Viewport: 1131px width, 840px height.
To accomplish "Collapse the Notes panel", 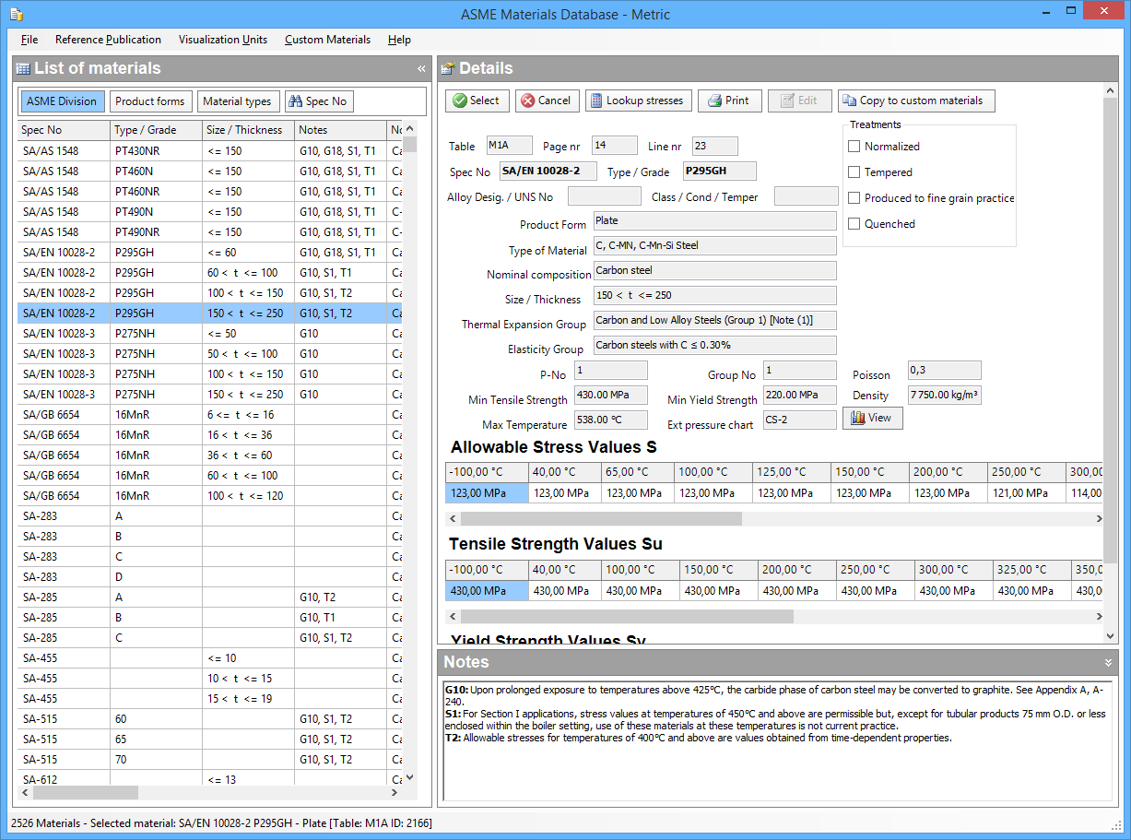I will 1108,662.
